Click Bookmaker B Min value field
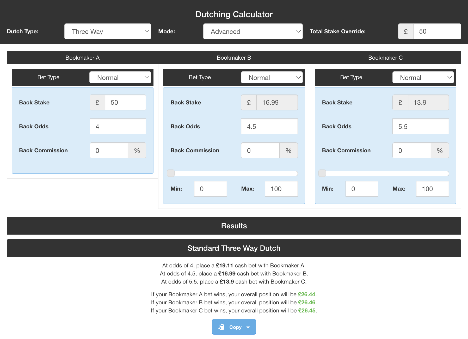468x339 pixels. (211, 189)
